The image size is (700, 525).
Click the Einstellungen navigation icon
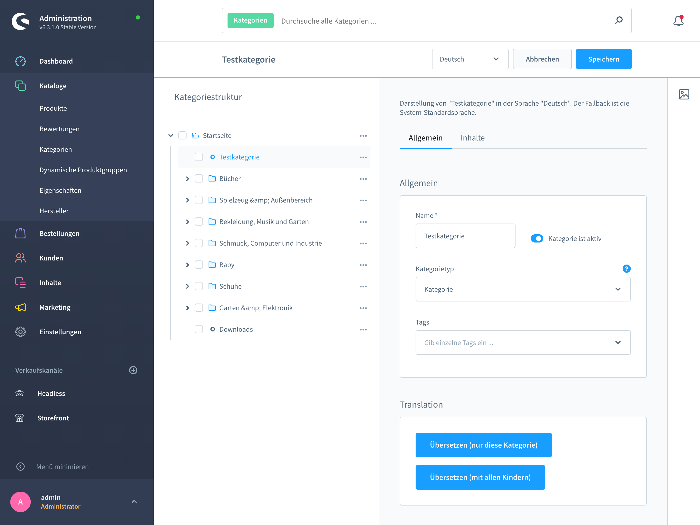tap(20, 331)
